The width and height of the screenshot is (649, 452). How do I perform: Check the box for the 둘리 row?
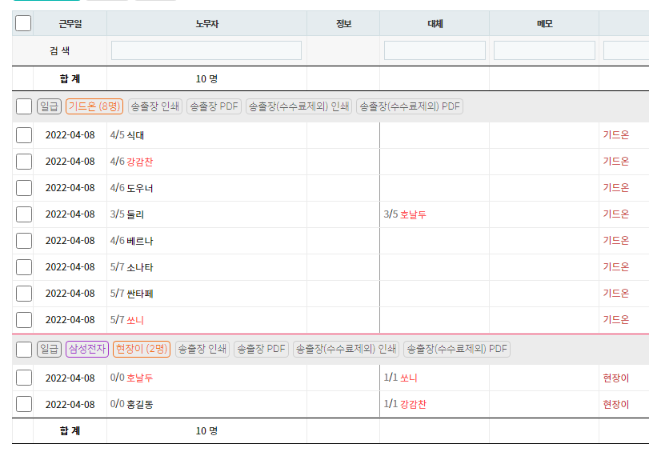coord(24,214)
